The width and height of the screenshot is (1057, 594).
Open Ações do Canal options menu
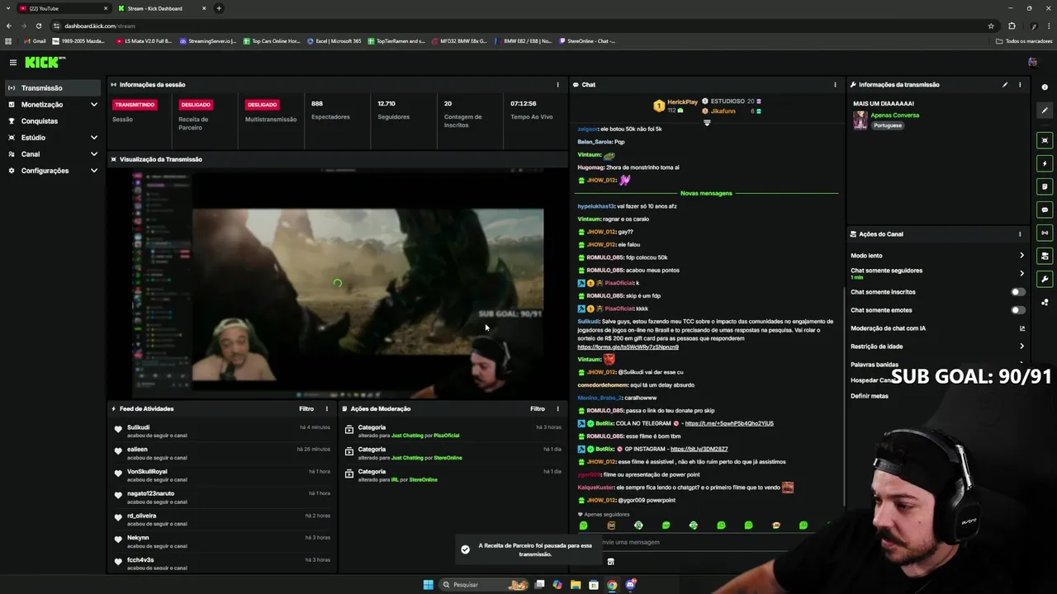[1020, 234]
